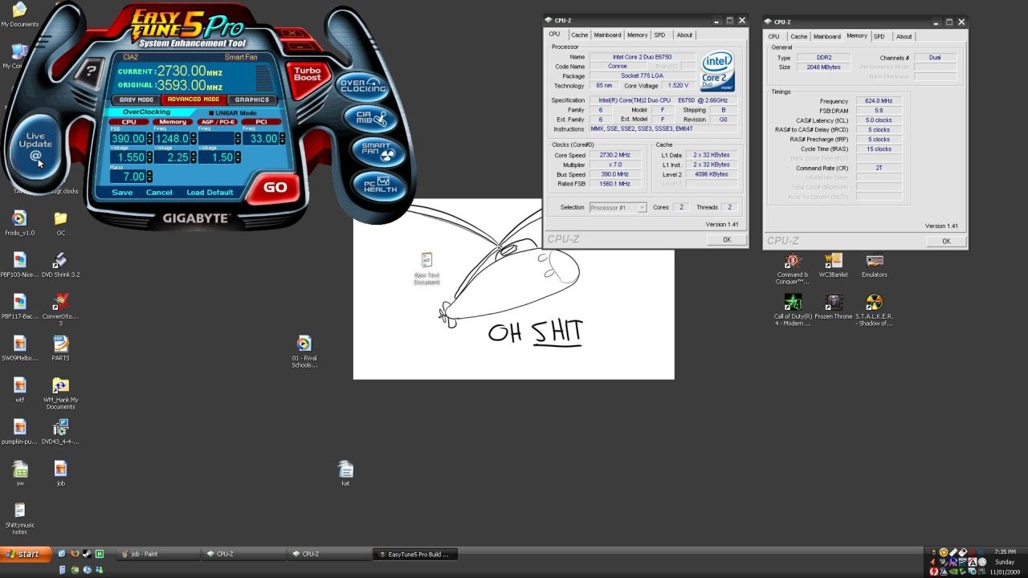This screenshot has height=578, width=1028.
Task: Toggle the LINEAR Mode checkbox
Action: coord(212,113)
